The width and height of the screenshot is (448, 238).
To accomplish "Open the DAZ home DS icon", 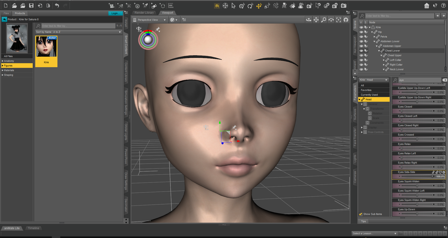I will (x=427, y=6).
